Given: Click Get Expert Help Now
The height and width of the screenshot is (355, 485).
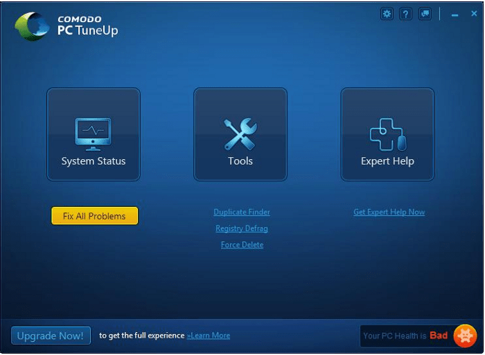Looking at the screenshot, I should click(x=389, y=212).
